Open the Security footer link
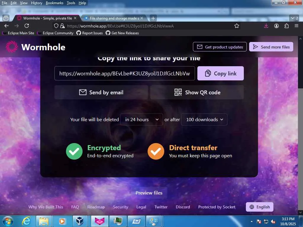303x227 pixels. pyautogui.click(x=121, y=207)
